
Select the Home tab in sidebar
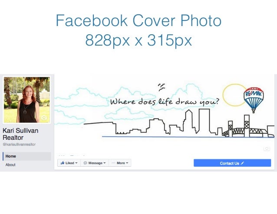coord(26,156)
